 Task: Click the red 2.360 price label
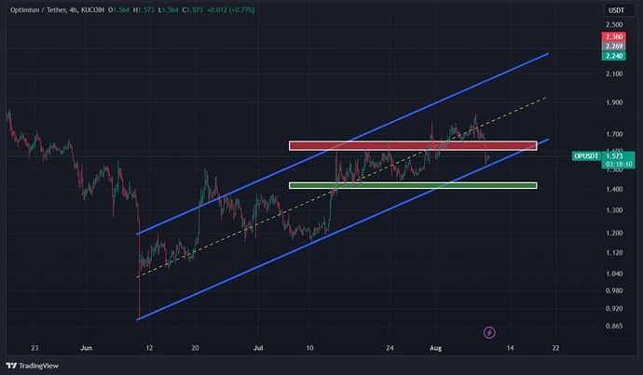(614, 36)
